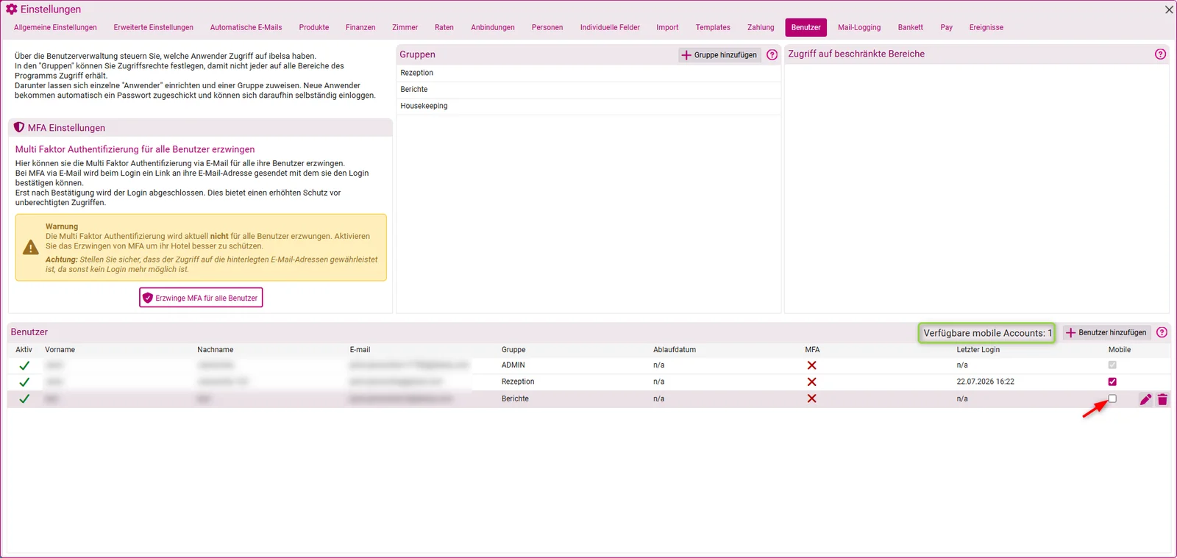Click the ADMIN group cell
Image resolution: width=1177 pixels, height=558 pixels.
click(513, 365)
